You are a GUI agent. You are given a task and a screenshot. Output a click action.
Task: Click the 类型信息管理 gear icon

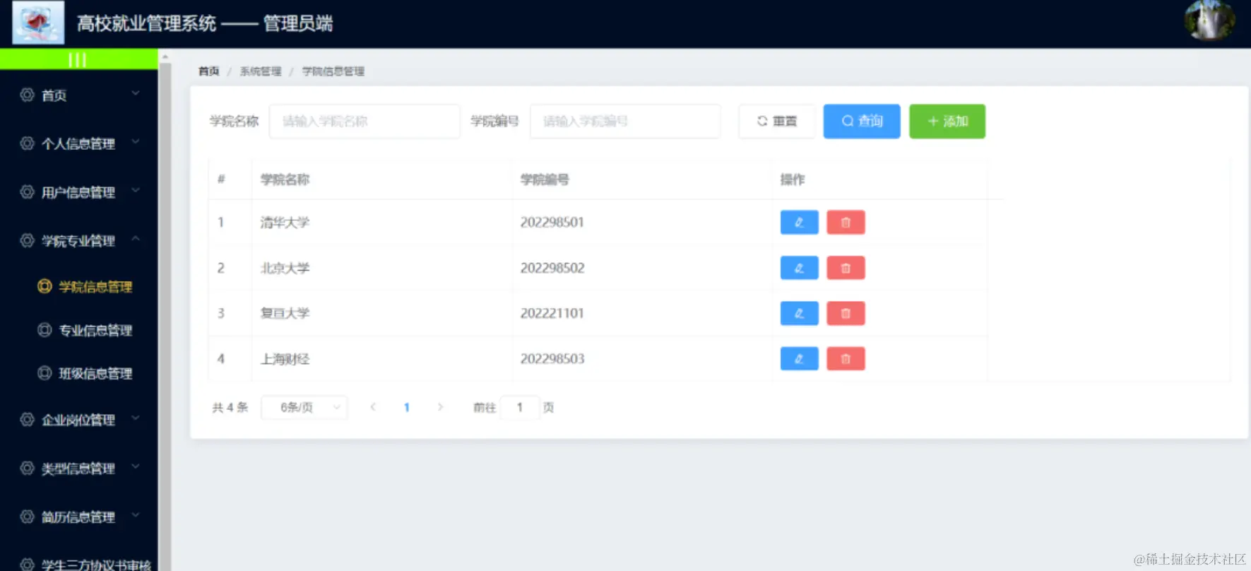27,468
